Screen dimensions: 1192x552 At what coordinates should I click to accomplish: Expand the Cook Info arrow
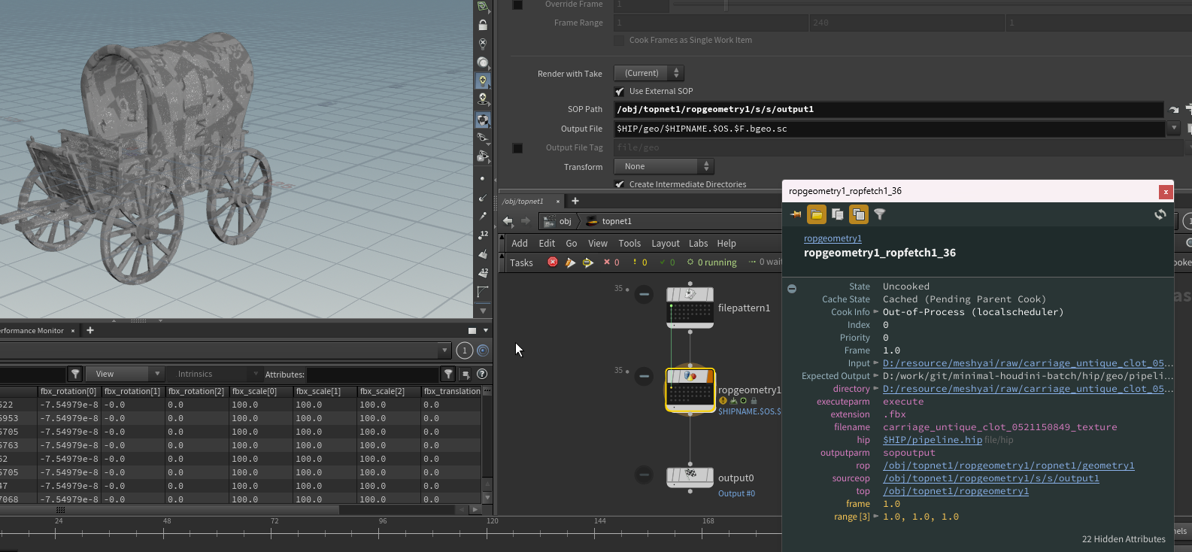[x=875, y=312]
